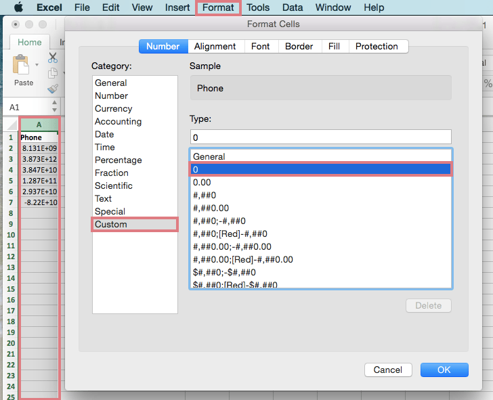Click cell containing 8.131E+09
Viewport: 493px width, 400px height.
click(39, 148)
